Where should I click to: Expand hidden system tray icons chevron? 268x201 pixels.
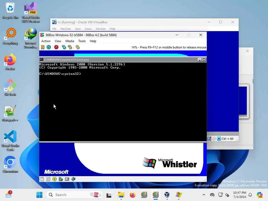(x=204, y=195)
